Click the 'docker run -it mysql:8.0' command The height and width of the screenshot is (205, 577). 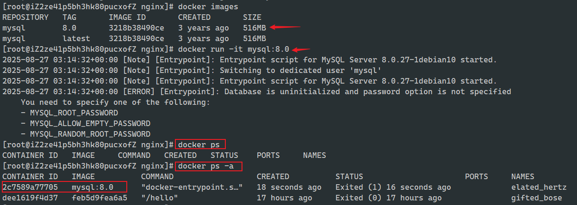[x=233, y=49]
